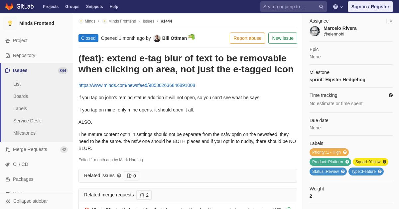Click the Report abuse button
Image resolution: width=399 pixels, height=209 pixels.
pyautogui.click(x=247, y=38)
